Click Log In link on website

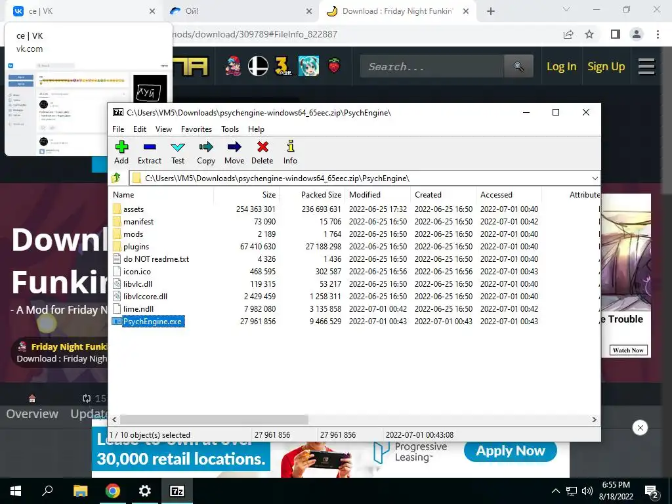tap(562, 66)
